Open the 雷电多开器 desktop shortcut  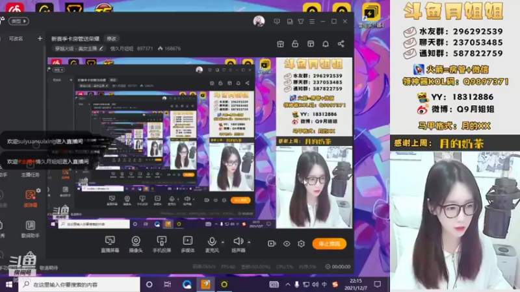click(x=370, y=16)
